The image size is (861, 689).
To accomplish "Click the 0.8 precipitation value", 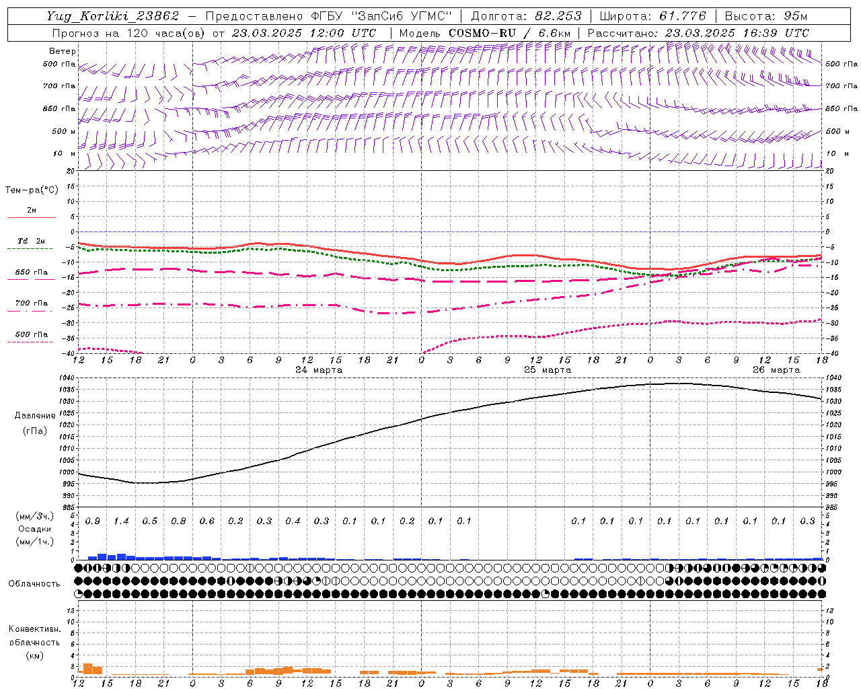I will pyautogui.click(x=178, y=521).
